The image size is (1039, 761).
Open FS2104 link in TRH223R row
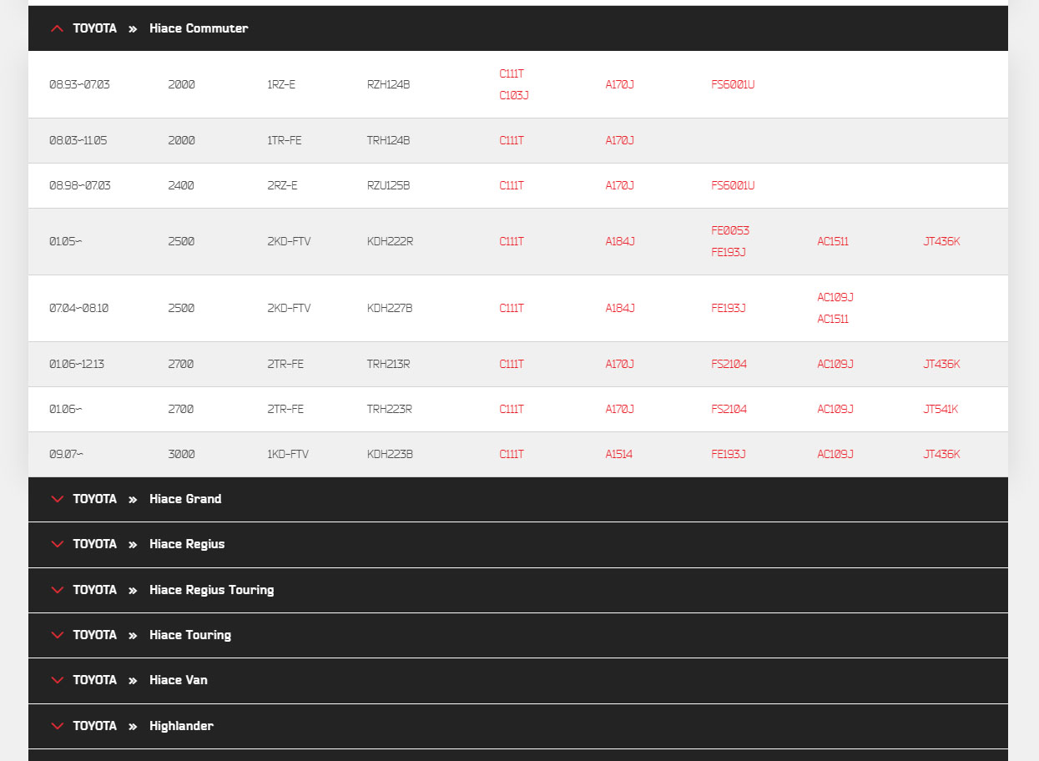729,409
